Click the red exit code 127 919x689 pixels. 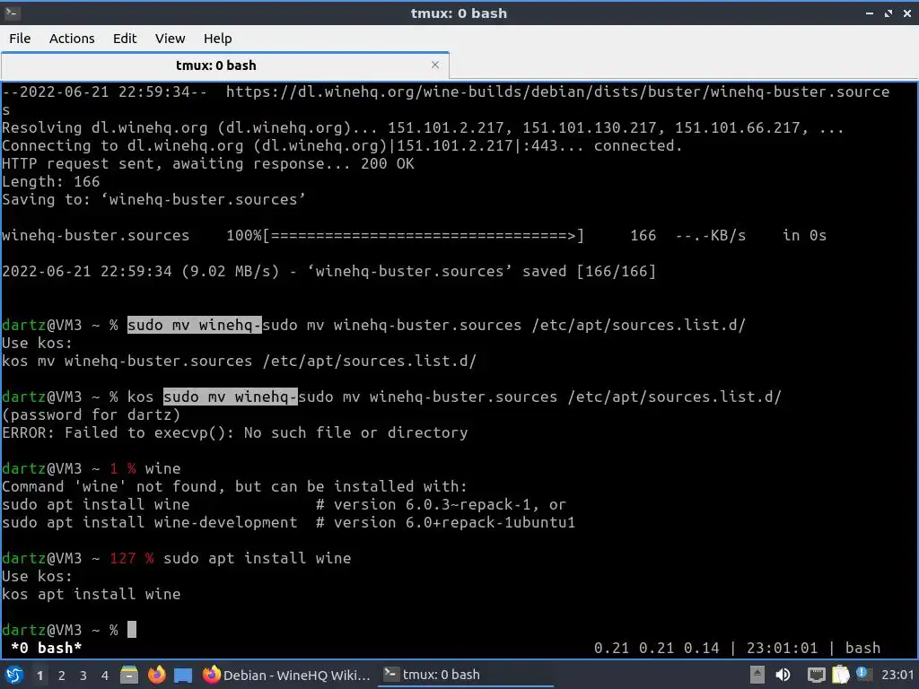122,558
